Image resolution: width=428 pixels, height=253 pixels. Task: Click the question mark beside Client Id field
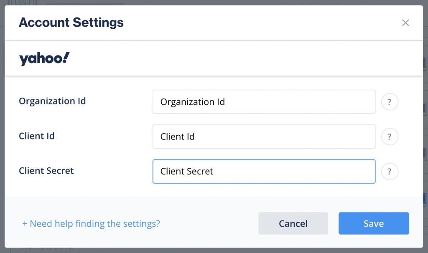tap(390, 137)
